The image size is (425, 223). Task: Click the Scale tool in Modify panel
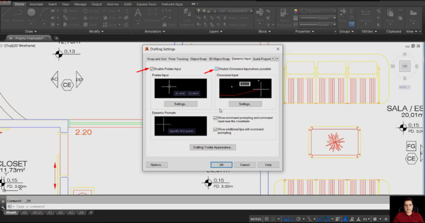[91, 25]
